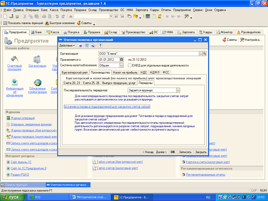Open the Действия dropdown menu
Viewport: 268px width, 201px height.
click(67, 46)
